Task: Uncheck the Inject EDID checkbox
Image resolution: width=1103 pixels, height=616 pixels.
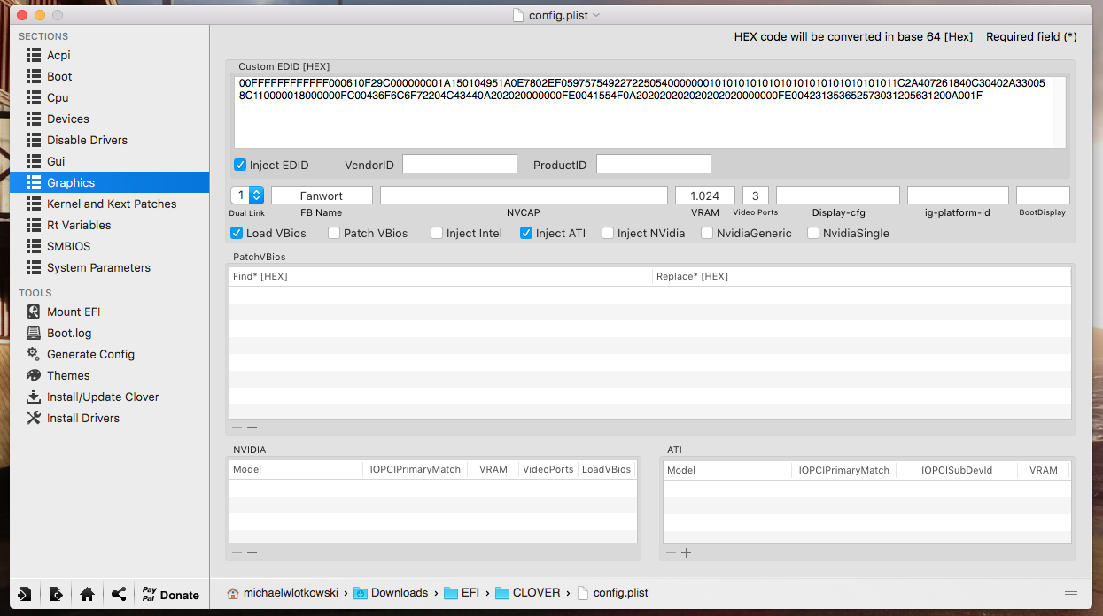Action: (x=240, y=165)
